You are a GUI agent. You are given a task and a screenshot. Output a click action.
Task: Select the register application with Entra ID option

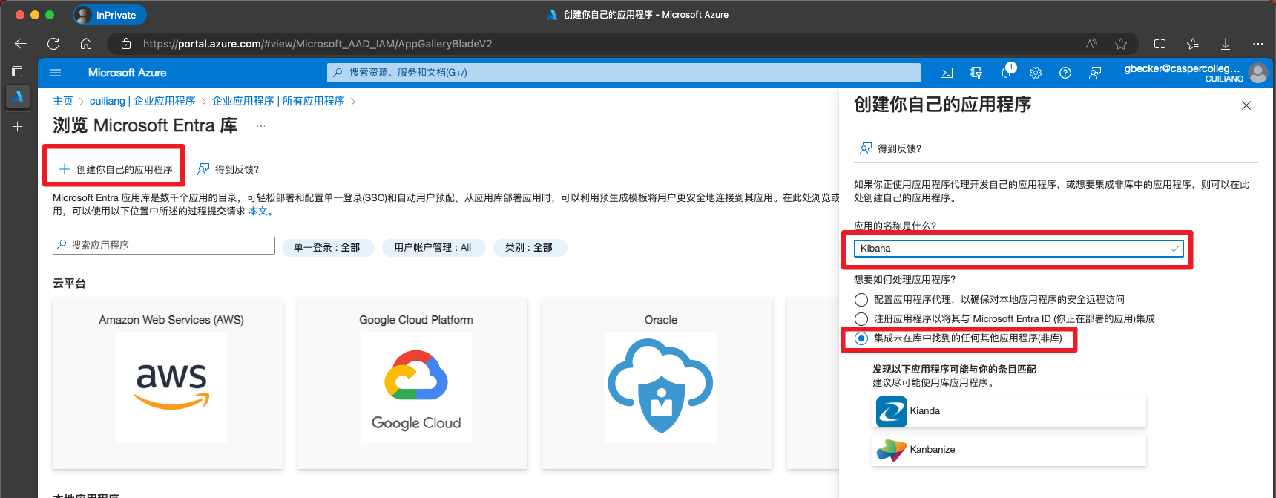861,319
